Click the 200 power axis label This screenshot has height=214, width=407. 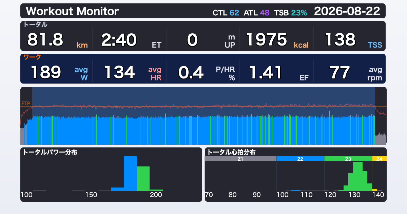pos(156,195)
